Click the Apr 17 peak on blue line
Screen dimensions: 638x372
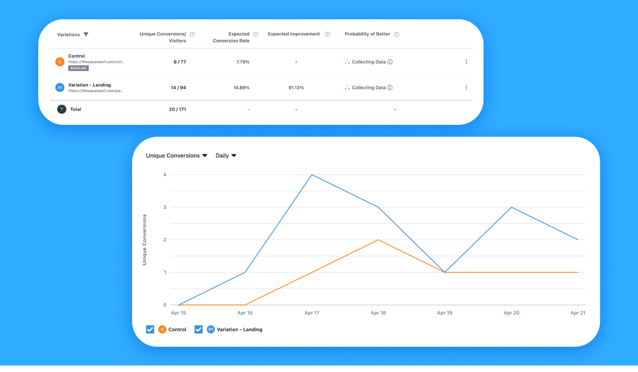(311, 175)
